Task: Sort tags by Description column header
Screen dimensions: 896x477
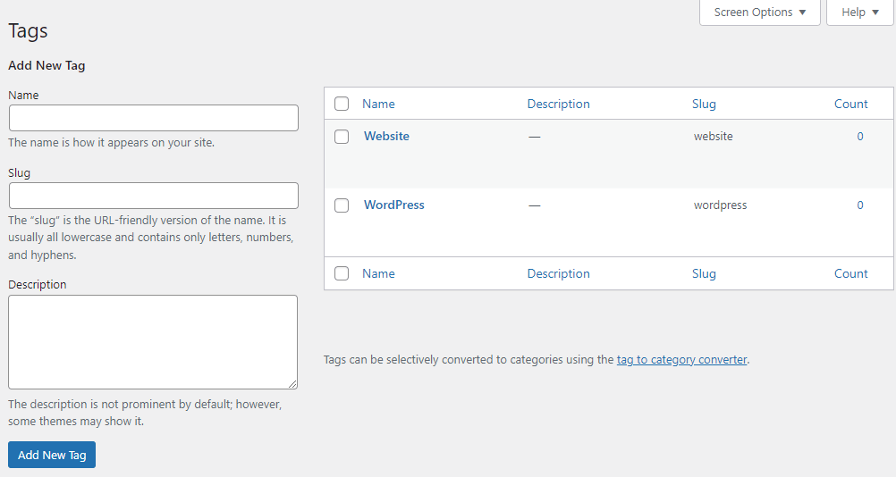Action: 558,104
